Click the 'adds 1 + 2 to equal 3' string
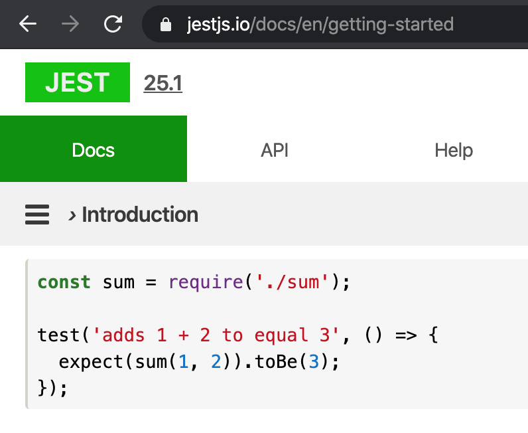 tap(216, 335)
